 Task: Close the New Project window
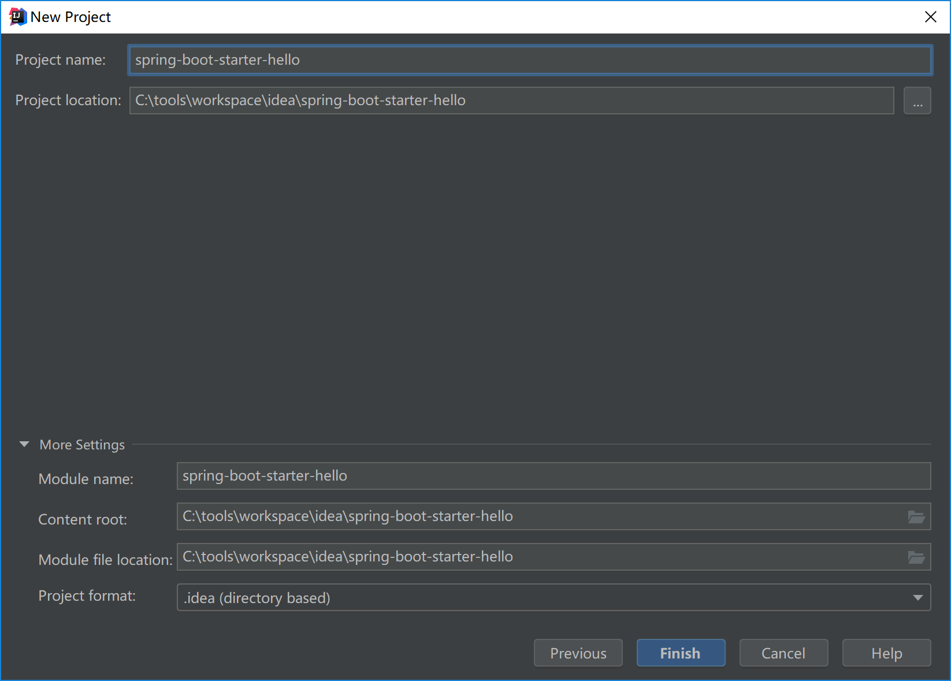(x=930, y=17)
